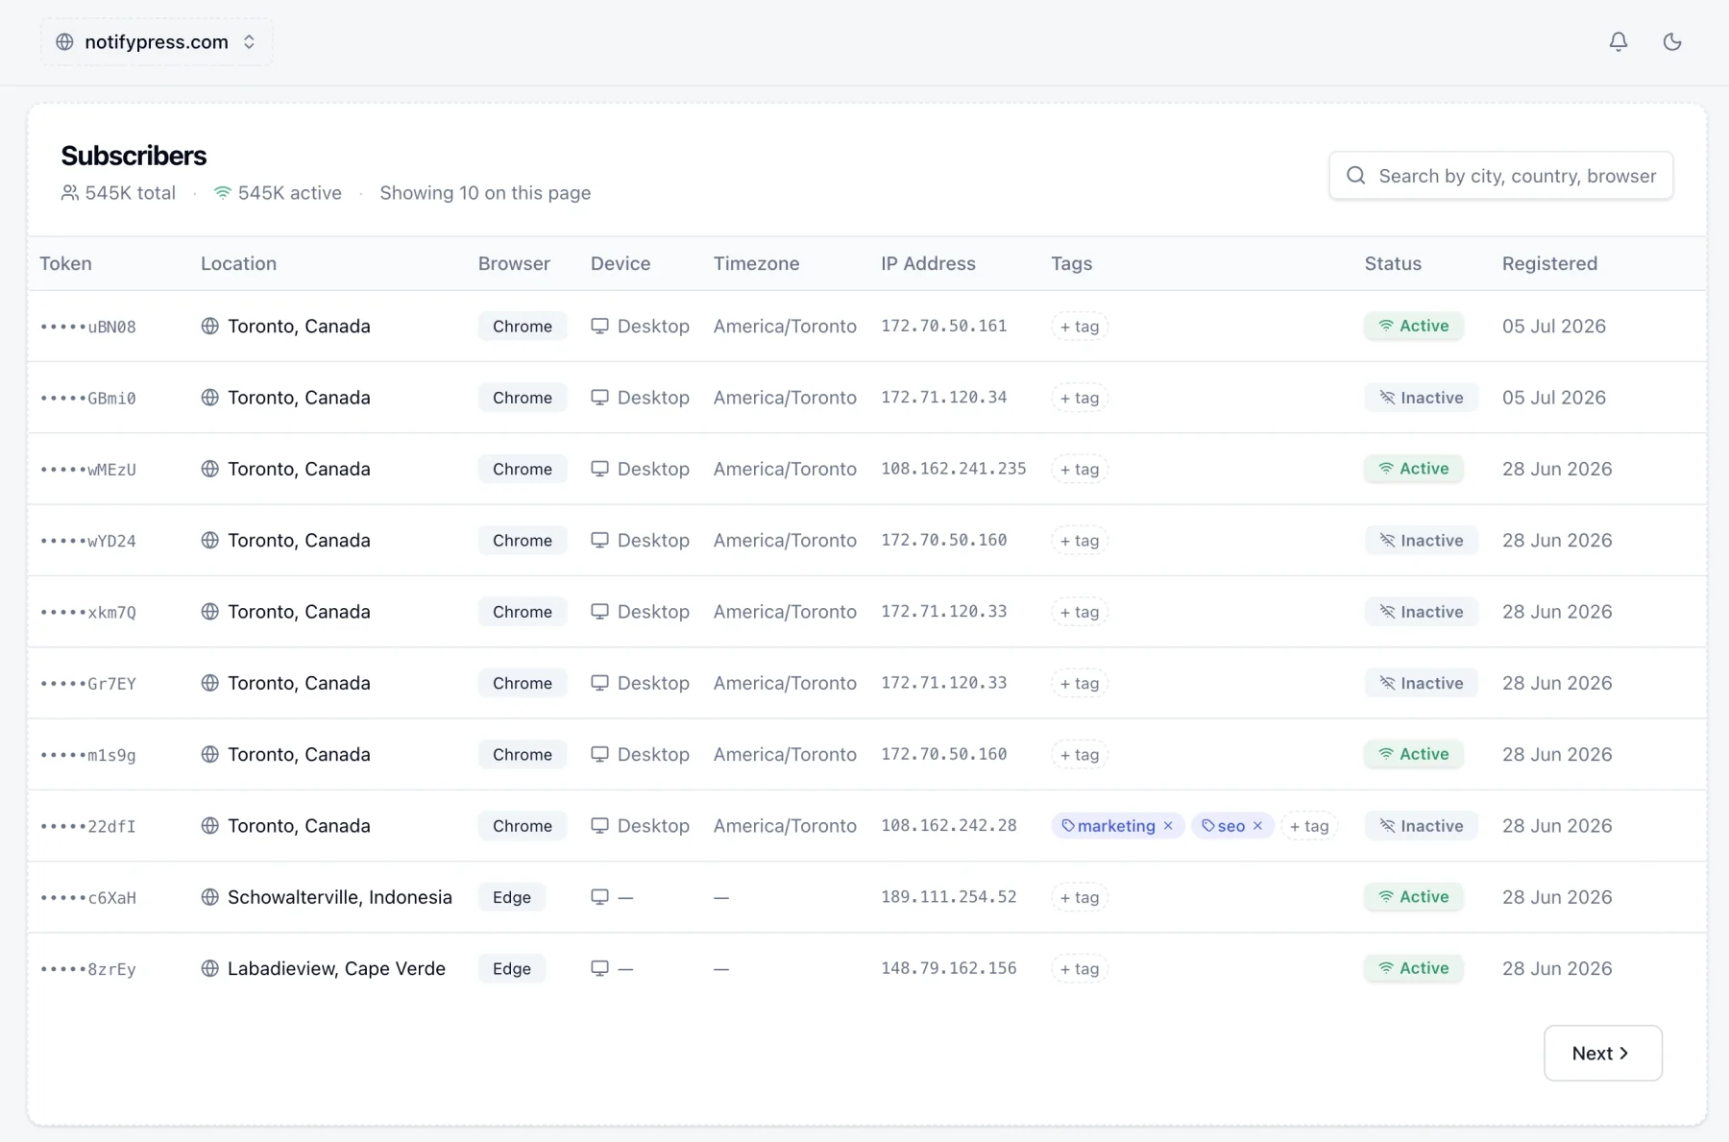Go to the Next page

1602,1053
